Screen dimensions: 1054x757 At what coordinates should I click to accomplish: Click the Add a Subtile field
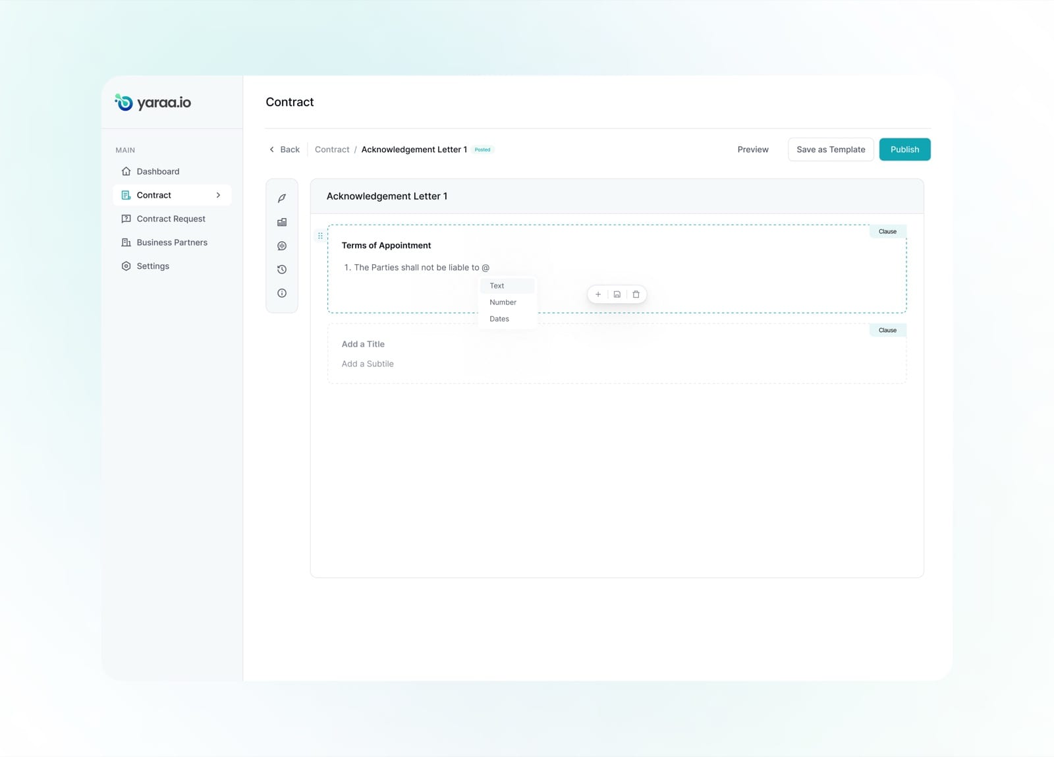368,364
